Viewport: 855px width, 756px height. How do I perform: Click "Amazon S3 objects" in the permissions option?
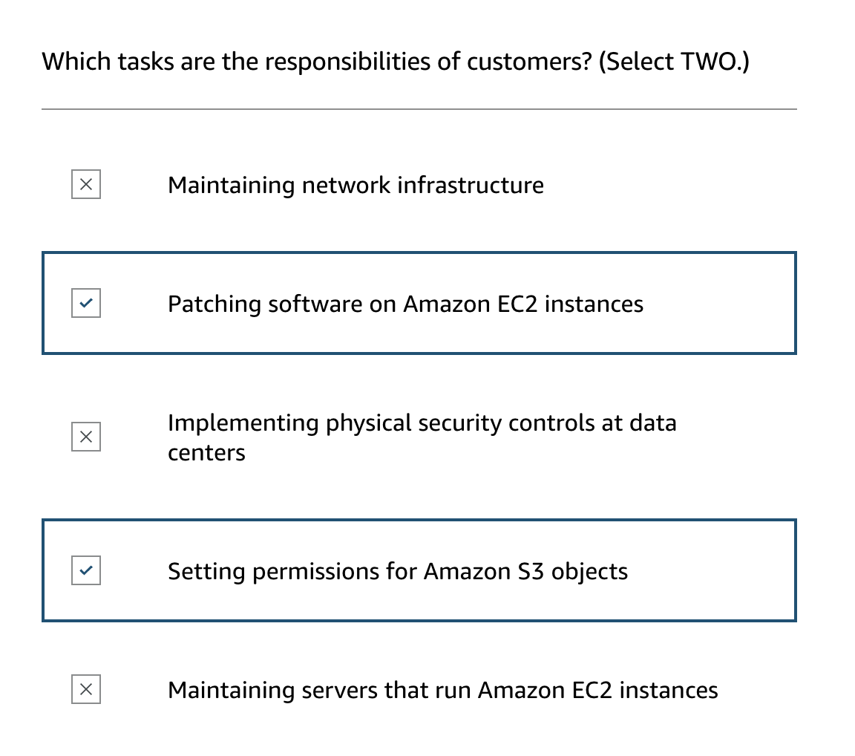click(525, 571)
